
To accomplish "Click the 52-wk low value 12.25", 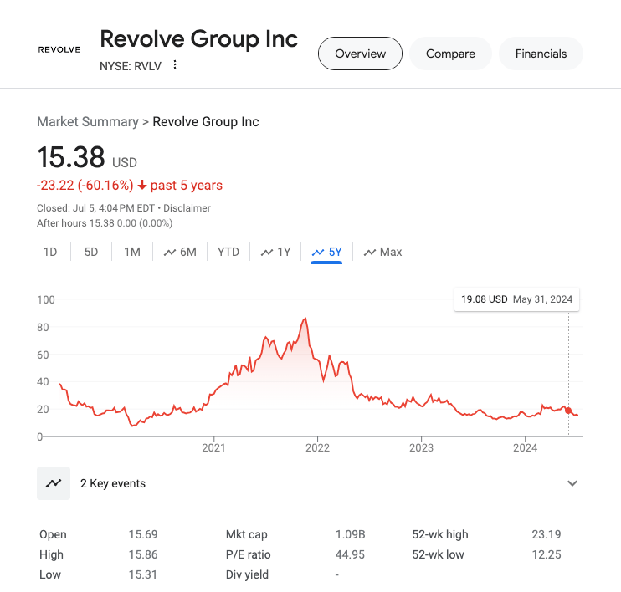I will [547, 554].
